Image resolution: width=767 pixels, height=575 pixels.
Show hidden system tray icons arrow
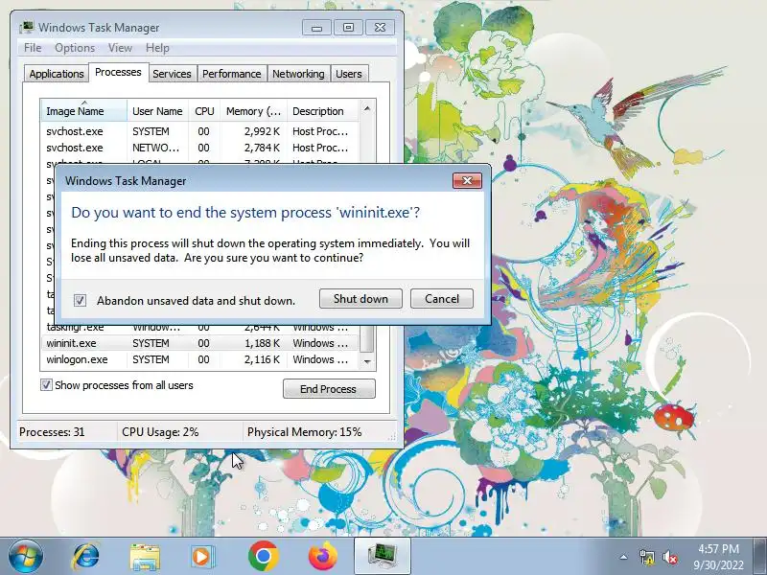(x=624, y=557)
